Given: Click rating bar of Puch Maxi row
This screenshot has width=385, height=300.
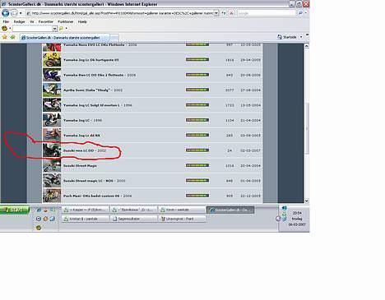Looking at the screenshot, I should point(197,196).
